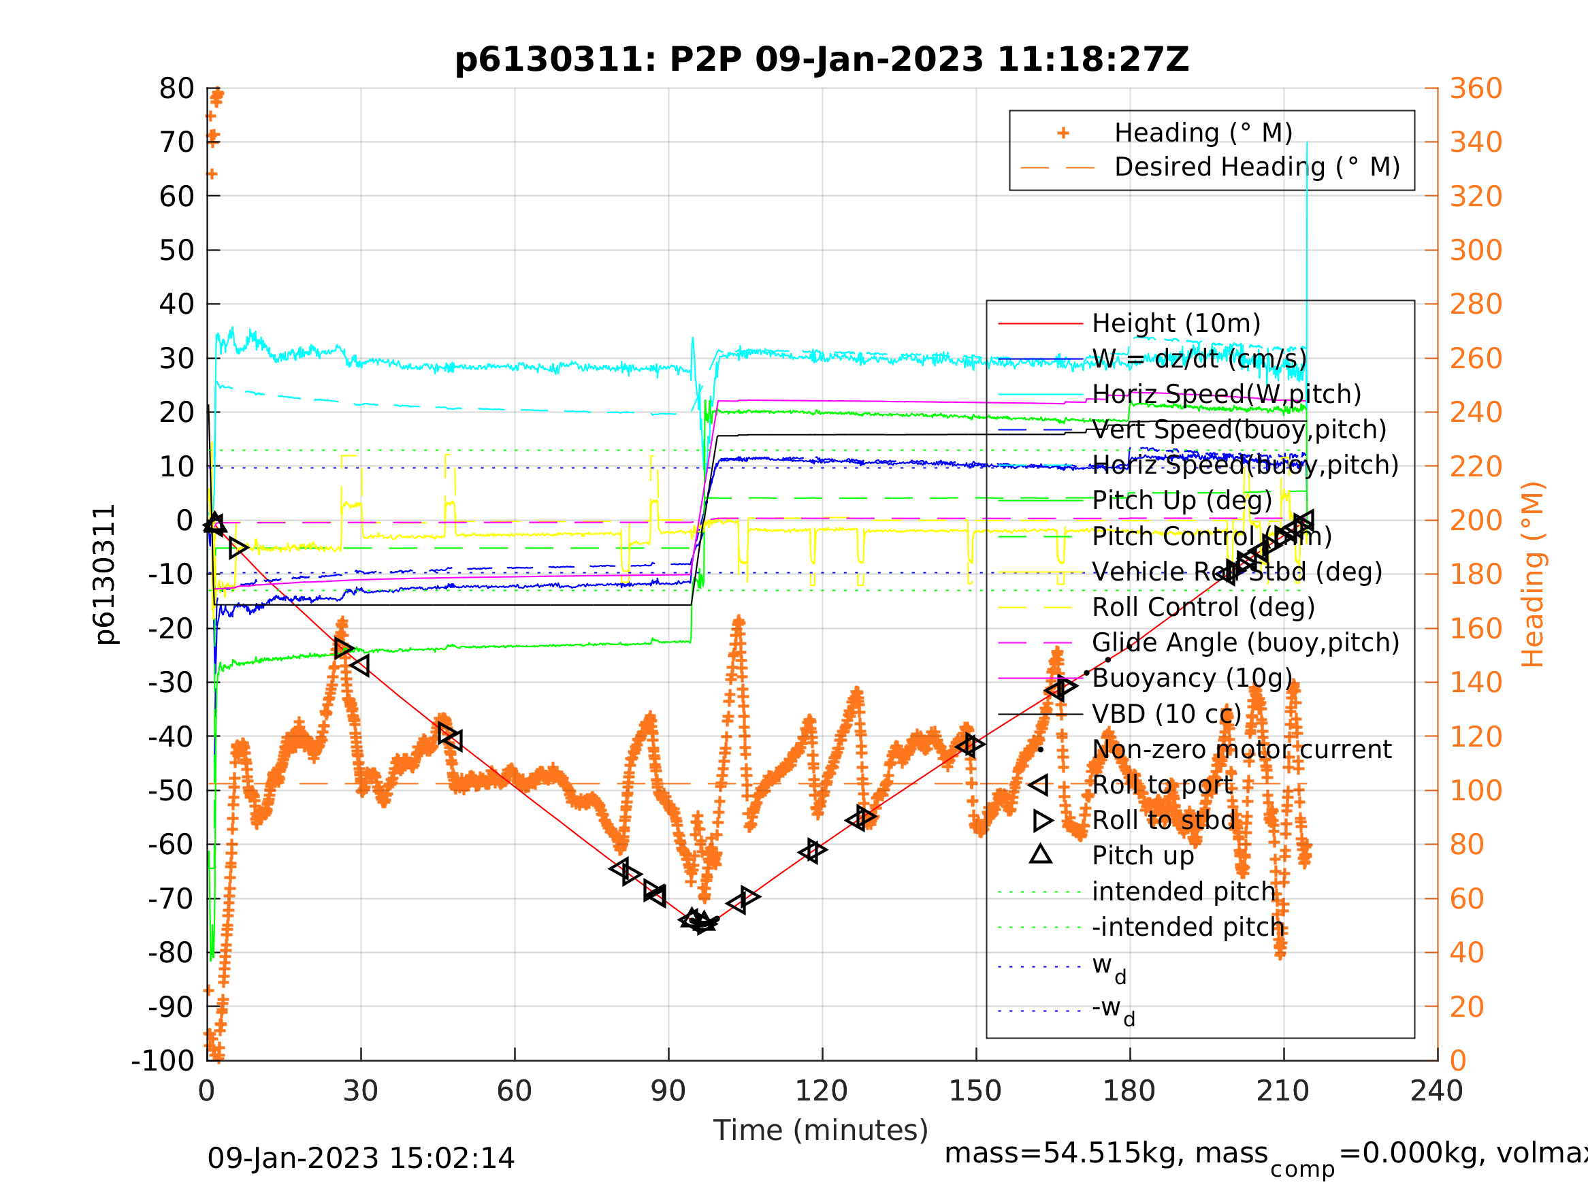Click the orange plus marker in the heading legend
The width and height of the screenshot is (1588, 1191).
point(1063,133)
